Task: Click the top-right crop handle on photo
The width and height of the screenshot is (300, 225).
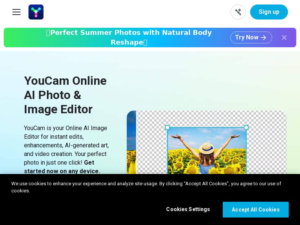Action: point(246,127)
